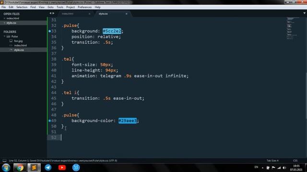Open fon.jpg in the Pulse folder

click(18, 41)
